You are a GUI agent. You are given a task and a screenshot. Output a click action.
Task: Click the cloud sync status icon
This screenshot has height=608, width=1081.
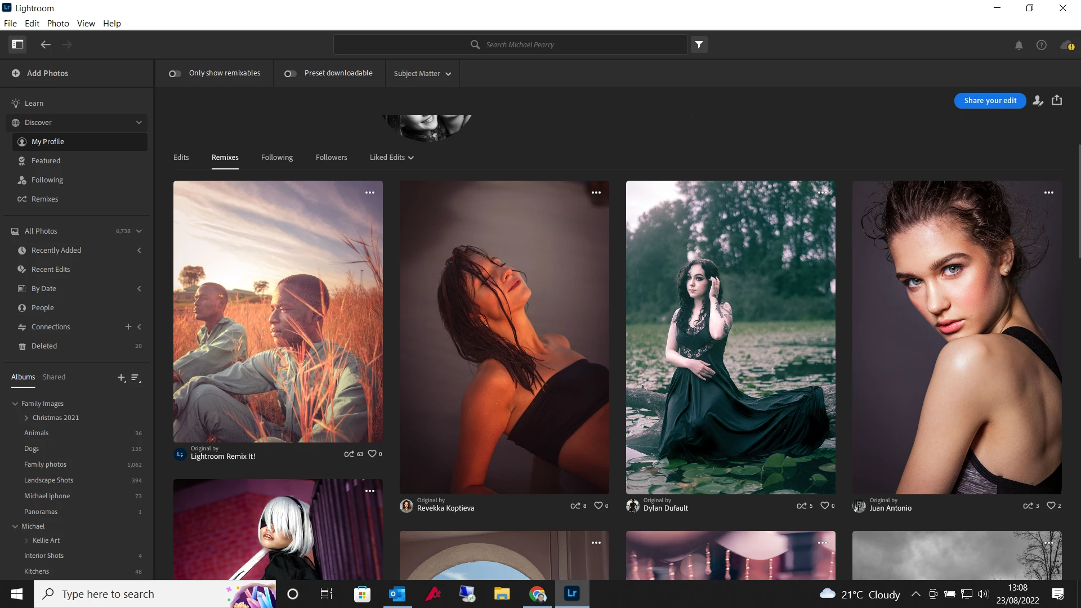click(1066, 45)
